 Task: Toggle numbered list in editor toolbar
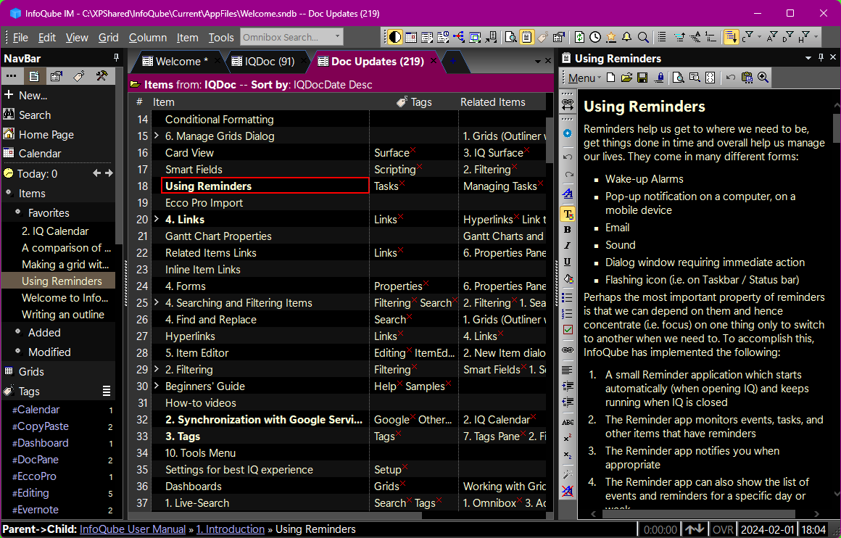(568, 314)
